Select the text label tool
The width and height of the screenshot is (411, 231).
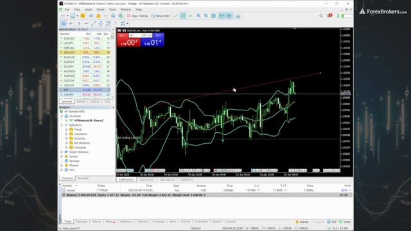tap(116, 24)
